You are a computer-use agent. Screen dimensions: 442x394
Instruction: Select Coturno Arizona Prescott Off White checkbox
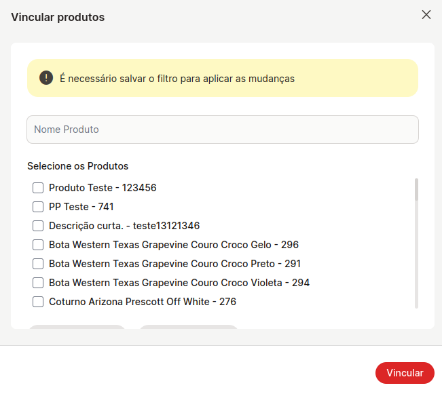[38, 302]
